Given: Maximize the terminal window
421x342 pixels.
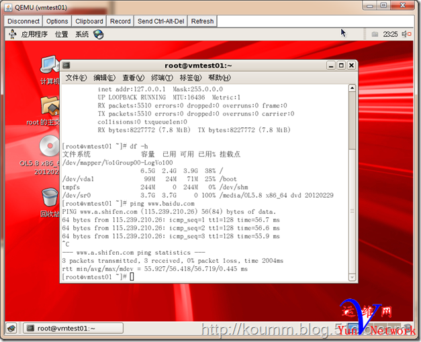Looking at the screenshot, I should [x=341, y=65].
